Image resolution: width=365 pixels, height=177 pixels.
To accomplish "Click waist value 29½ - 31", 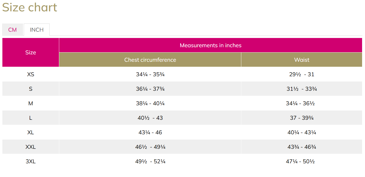I will point(302,74).
